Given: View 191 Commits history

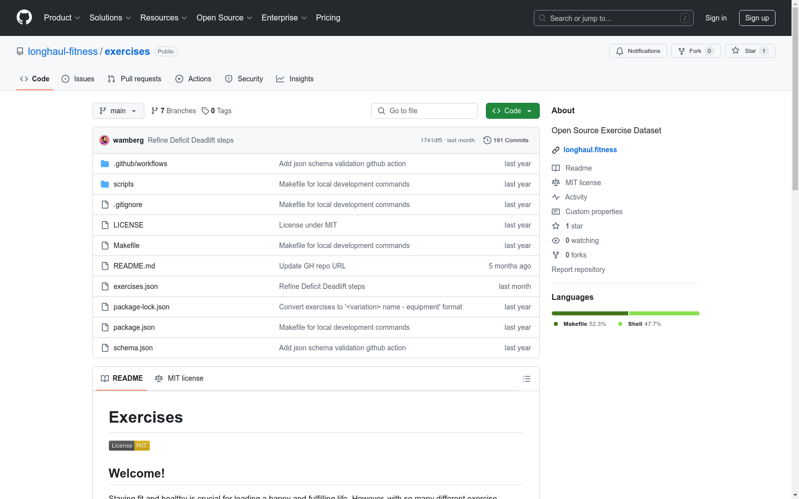Looking at the screenshot, I should pyautogui.click(x=506, y=140).
